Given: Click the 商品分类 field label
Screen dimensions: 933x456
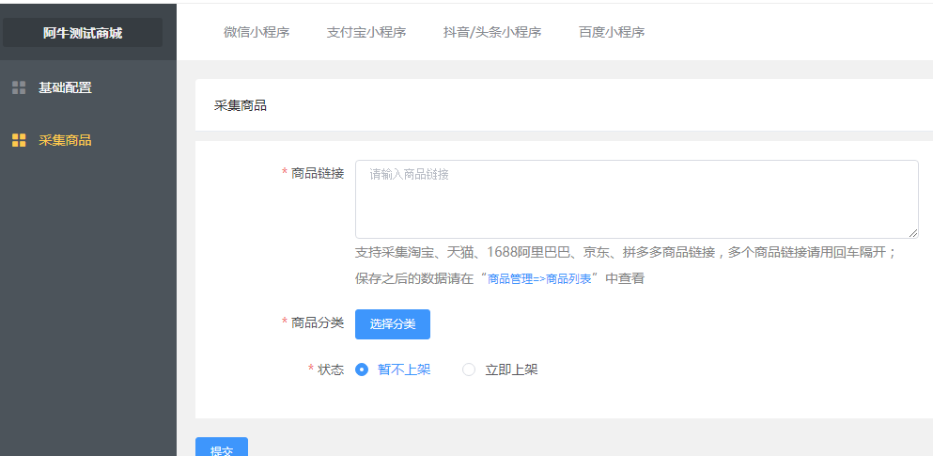Looking at the screenshot, I should coord(318,322).
